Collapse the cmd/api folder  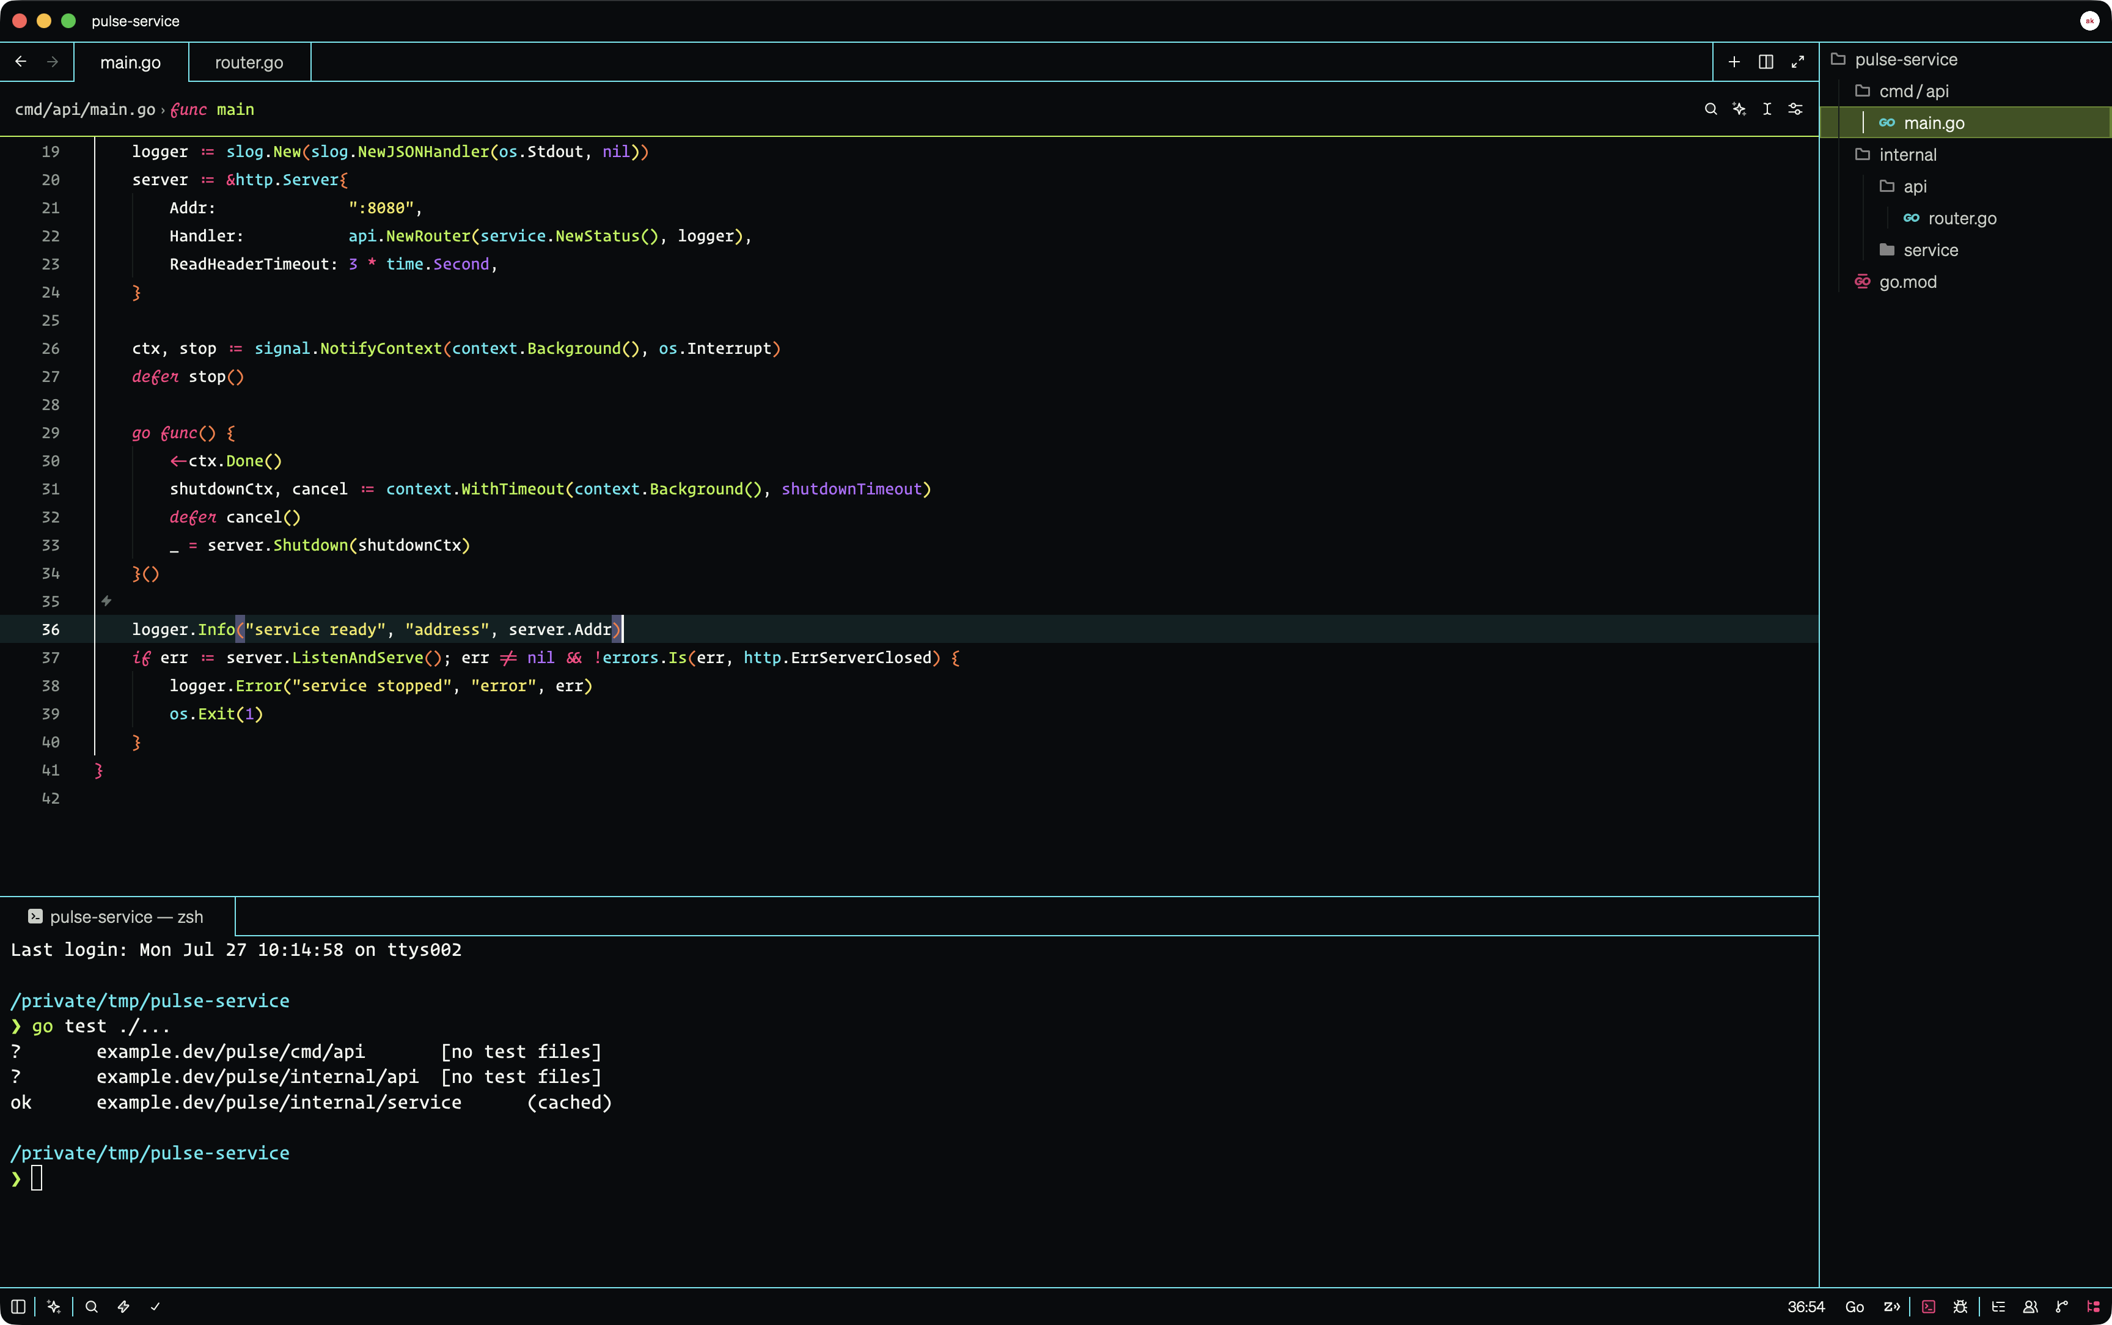(x=1966, y=91)
